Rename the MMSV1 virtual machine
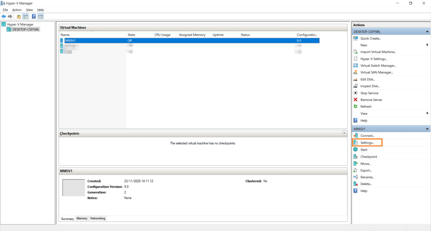 tap(367, 177)
